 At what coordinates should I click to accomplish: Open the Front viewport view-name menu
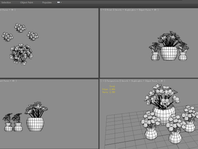(109, 10)
